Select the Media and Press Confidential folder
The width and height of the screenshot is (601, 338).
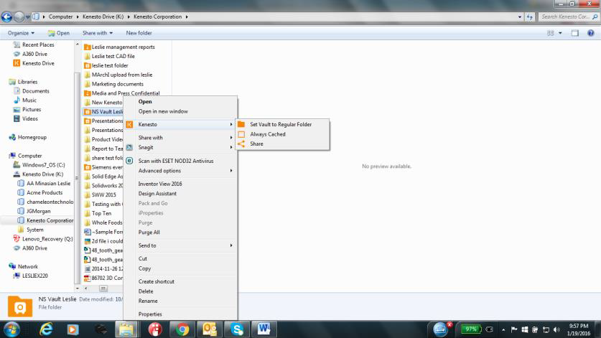122,93
